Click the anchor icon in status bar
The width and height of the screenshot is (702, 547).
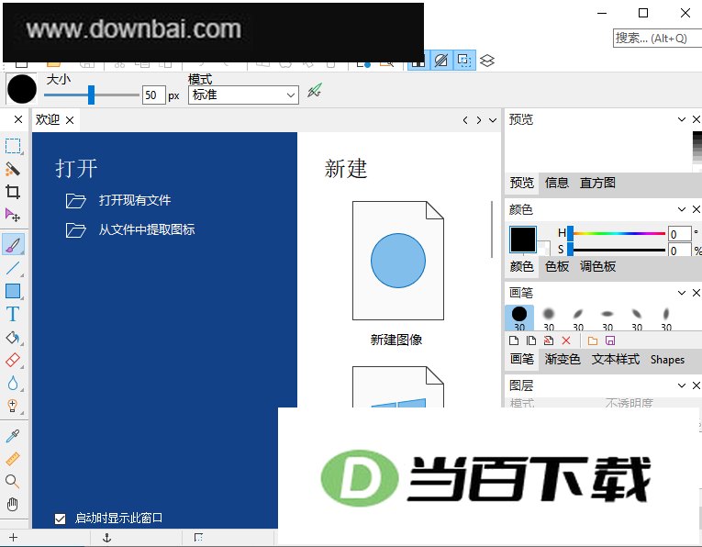106,538
